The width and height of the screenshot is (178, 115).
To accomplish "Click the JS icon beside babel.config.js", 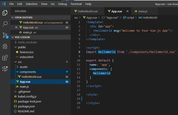I will pos(15,97).
